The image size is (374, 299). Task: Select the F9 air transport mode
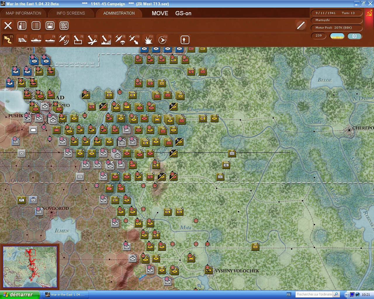[120, 40]
